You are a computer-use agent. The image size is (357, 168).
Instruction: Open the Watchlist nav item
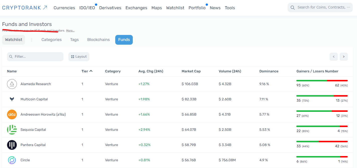tap(175, 8)
